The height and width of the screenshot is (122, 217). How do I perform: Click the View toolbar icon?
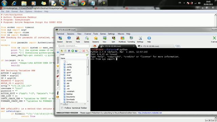(104, 39)
